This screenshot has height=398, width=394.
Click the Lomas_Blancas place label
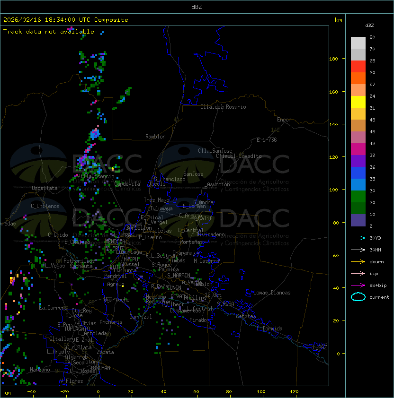click(272, 293)
